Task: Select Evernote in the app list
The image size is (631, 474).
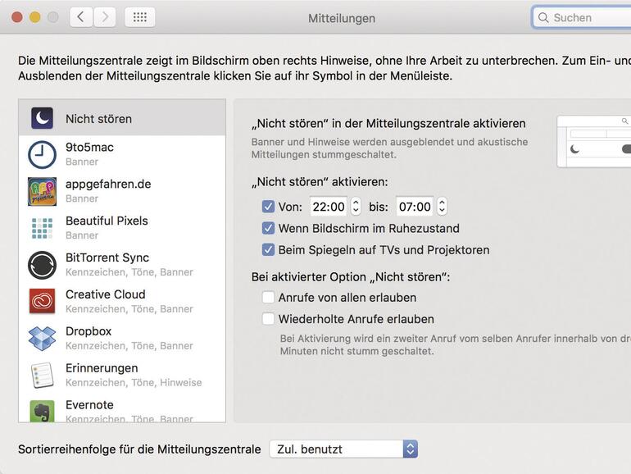Action: (x=122, y=408)
